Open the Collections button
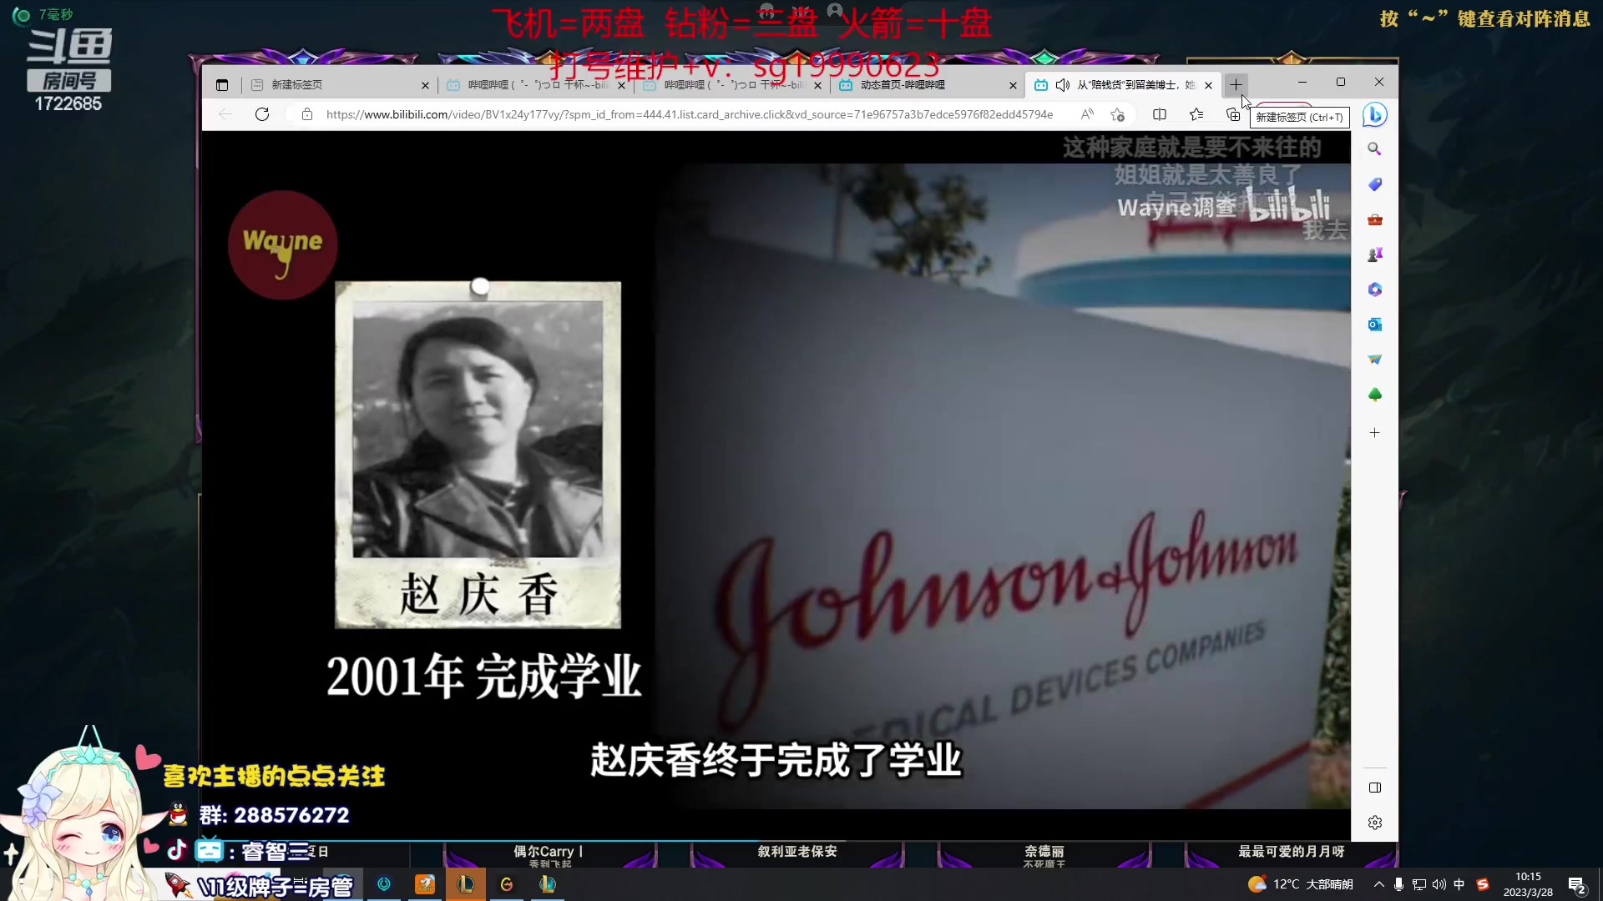Viewport: 1603px width, 901px height. point(1233,114)
